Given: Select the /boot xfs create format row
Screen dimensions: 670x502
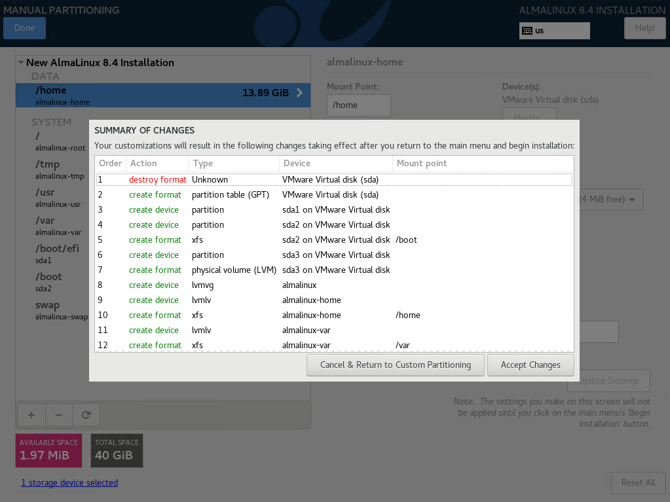Looking at the screenshot, I should 334,240.
